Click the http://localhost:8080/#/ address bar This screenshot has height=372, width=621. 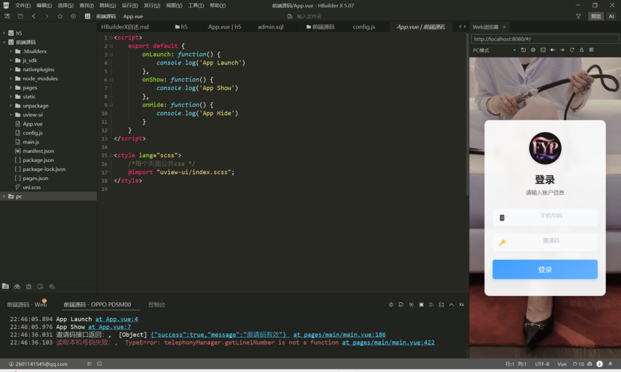click(x=545, y=39)
